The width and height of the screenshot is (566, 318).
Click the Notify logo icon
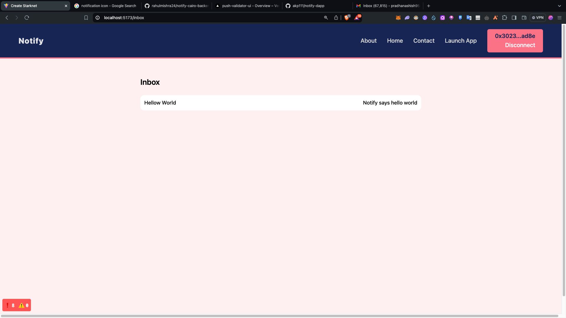click(30, 41)
